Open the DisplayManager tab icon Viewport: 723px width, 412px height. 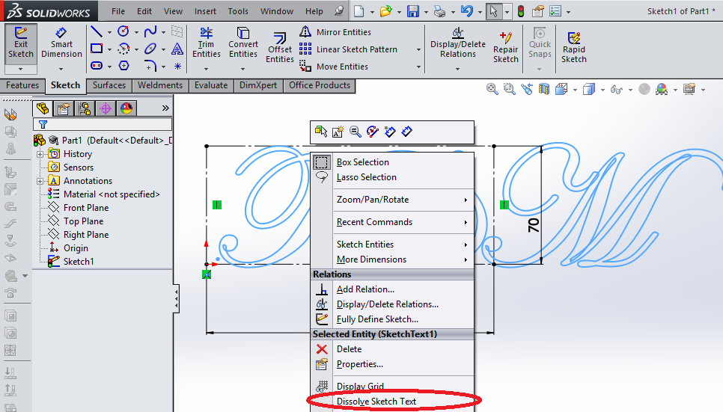click(x=126, y=108)
